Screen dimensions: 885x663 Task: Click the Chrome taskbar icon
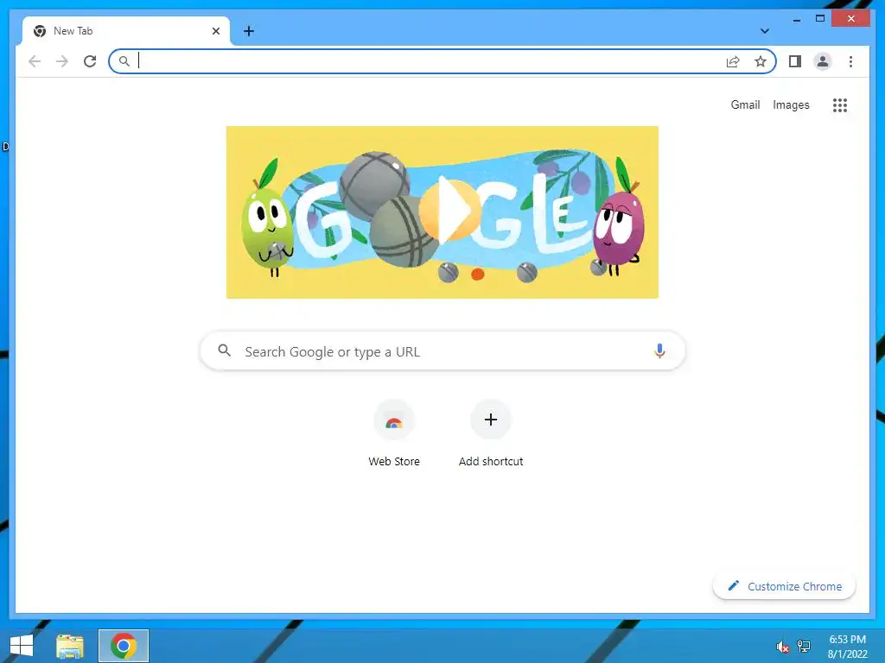point(123,646)
